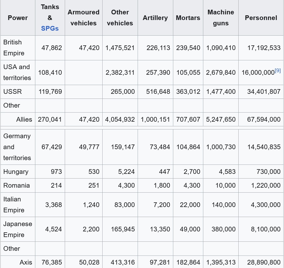Click Axis tanks total 76,385
Viewport: 284px width, 268px height.
(x=52, y=262)
